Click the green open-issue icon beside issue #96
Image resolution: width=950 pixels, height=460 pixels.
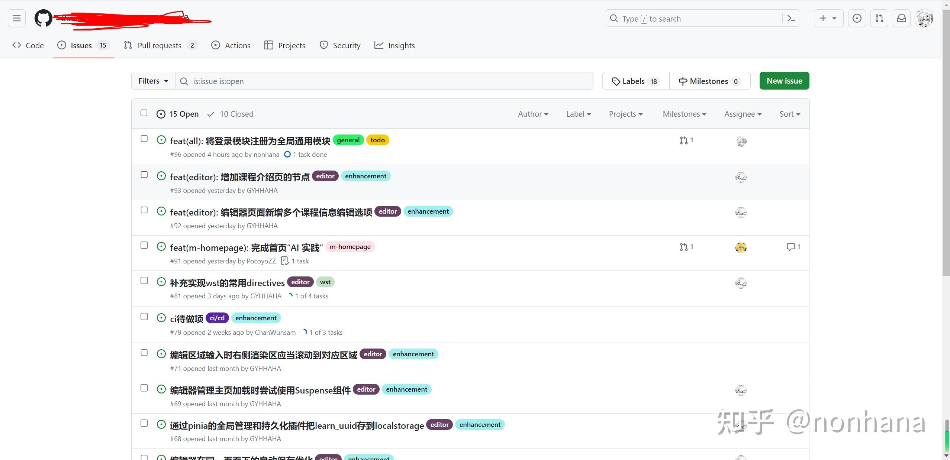coord(161,140)
